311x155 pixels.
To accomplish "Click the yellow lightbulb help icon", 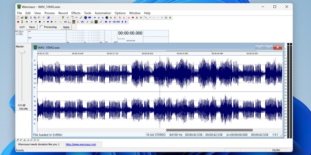I will (63, 18).
